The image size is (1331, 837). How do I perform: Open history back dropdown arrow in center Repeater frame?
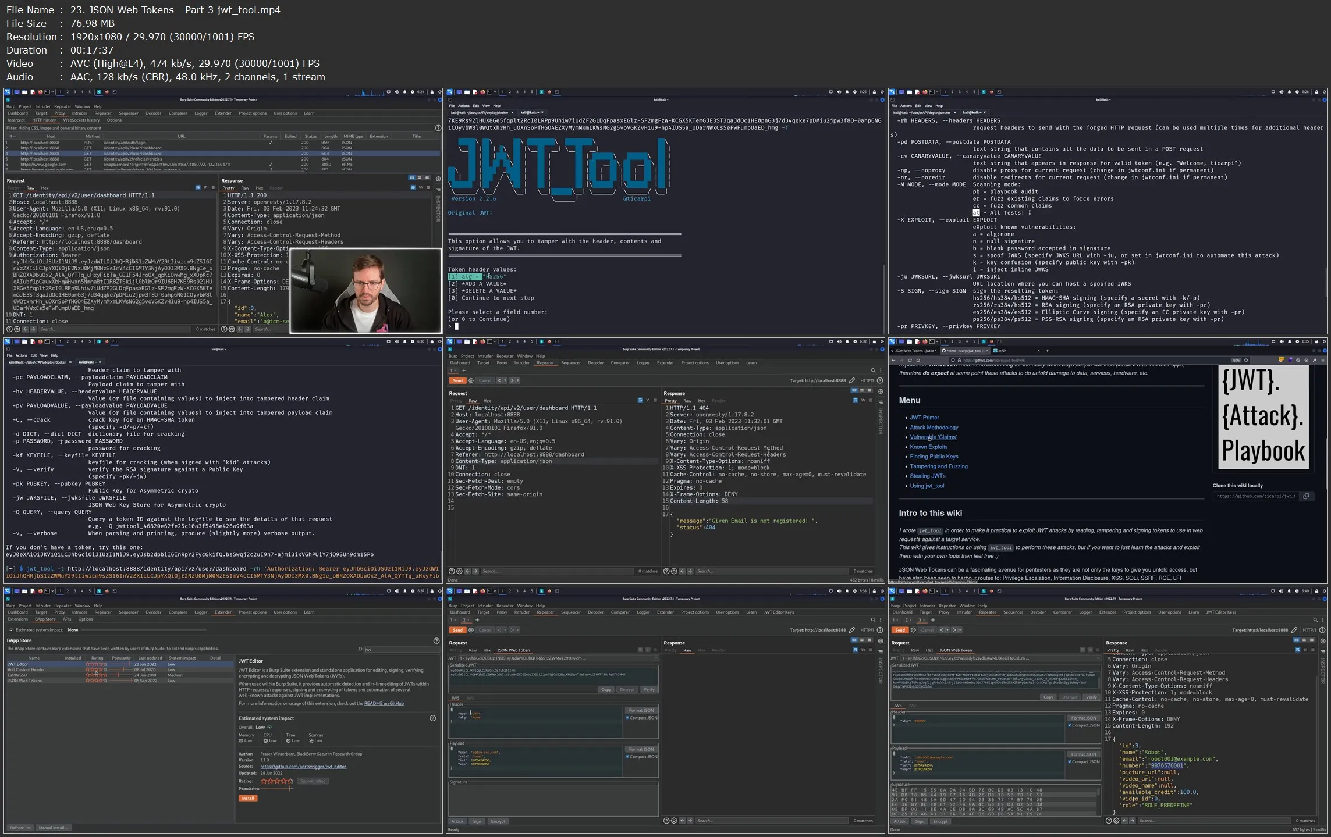504,380
